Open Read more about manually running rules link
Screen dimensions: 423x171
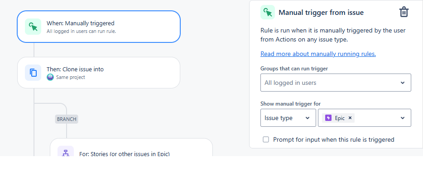tap(318, 54)
